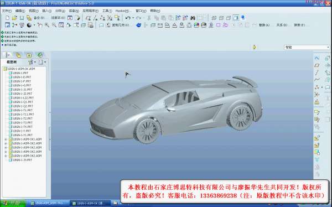The image size is (332, 207).
Task: Select LBGN-1-G.PRT in model tree
Action: point(22,85)
